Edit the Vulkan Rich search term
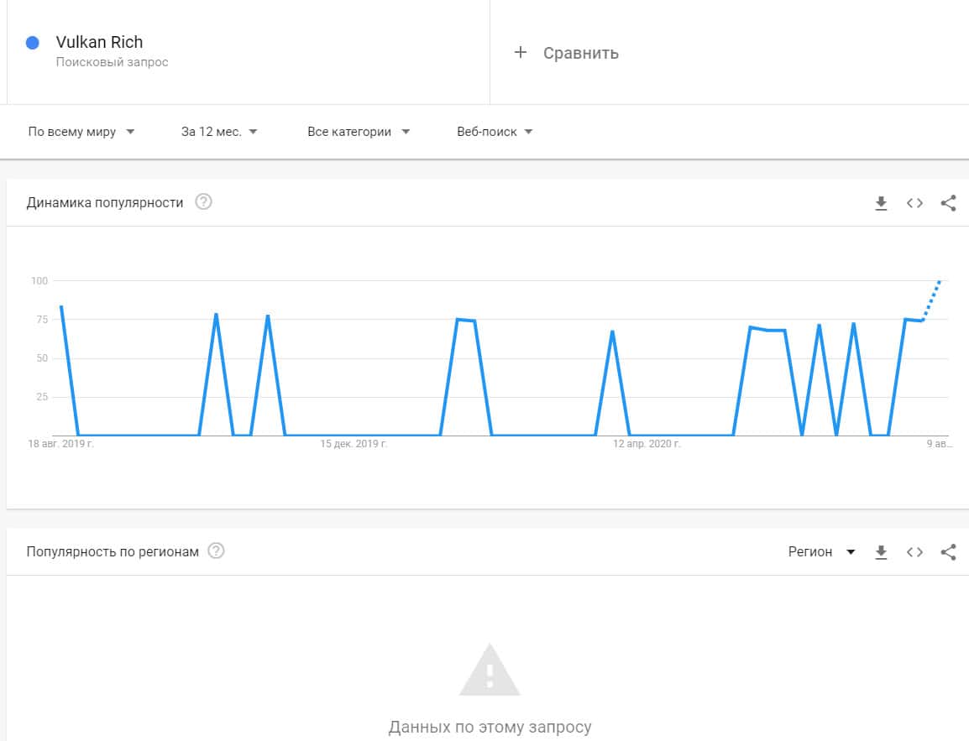This screenshot has width=969, height=741. 99,42
